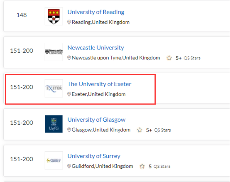Click the rank 148 number
This screenshot has width=230, height=182.
(x=22, y=15)
